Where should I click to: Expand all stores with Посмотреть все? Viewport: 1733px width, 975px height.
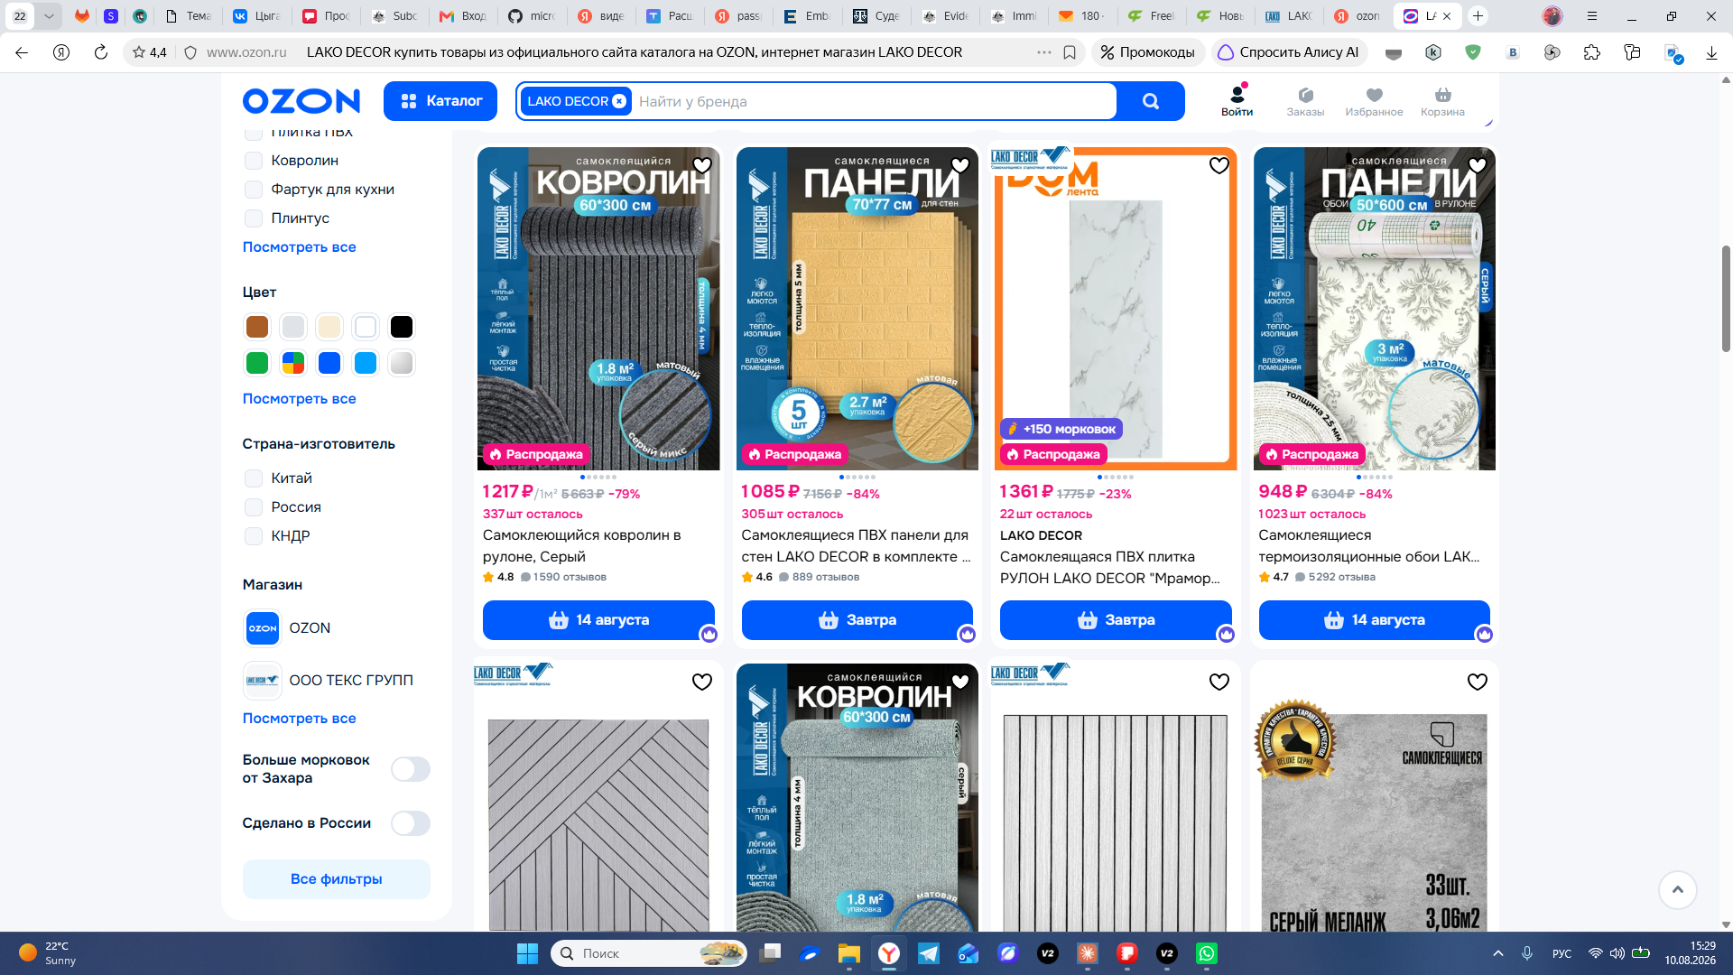(x=299, y=719)
